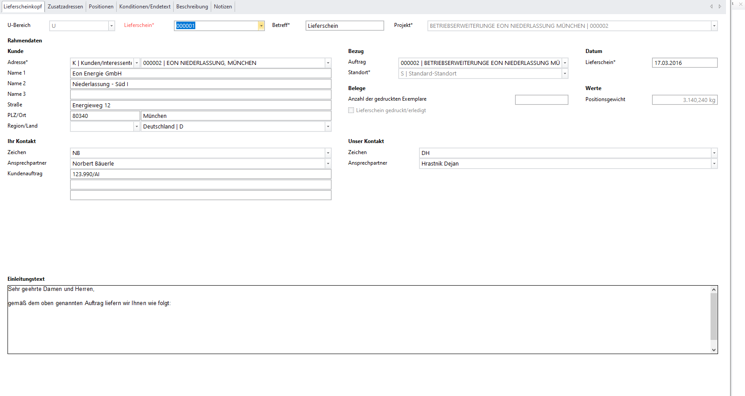Viewport: 745px width, 396px height.
Task: Open the Region/Land country dropdown
Action: pos(328,127)
